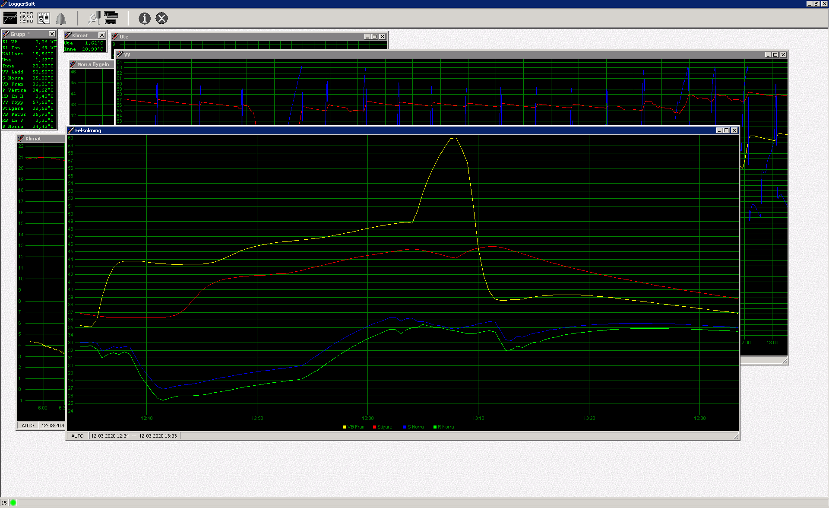The height and width of the screenshot is (508, 829).
Task: Click the yellow VB Fram legend swatch
Action: (345, 427)
